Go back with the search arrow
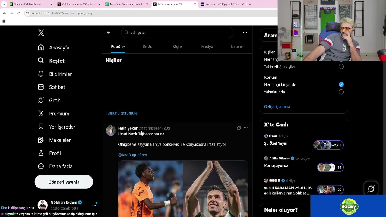 pos(109,33)
